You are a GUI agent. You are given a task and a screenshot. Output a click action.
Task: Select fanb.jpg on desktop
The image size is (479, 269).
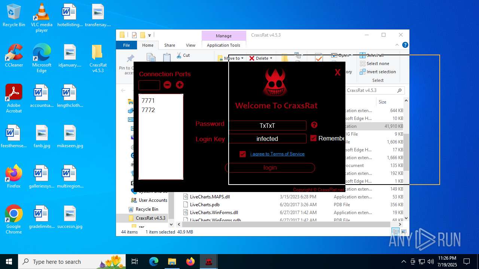(42, 137)
